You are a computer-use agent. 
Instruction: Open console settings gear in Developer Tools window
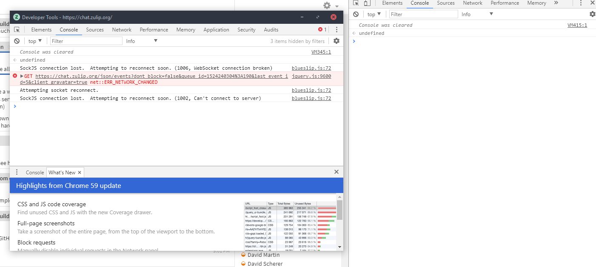pyautogui.click(x=336, y=41)
